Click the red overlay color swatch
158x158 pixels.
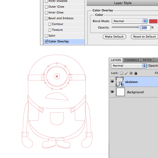pos(153,21)
